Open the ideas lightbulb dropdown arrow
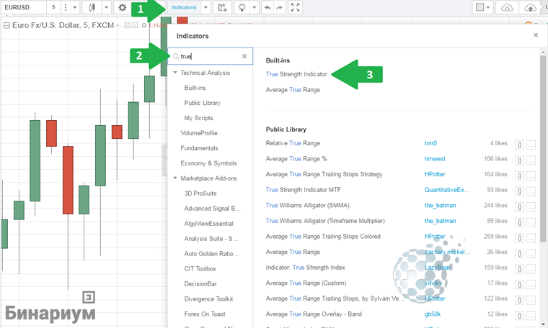The width and height of the screenshot is (548, 328). [x=254, y=7]
